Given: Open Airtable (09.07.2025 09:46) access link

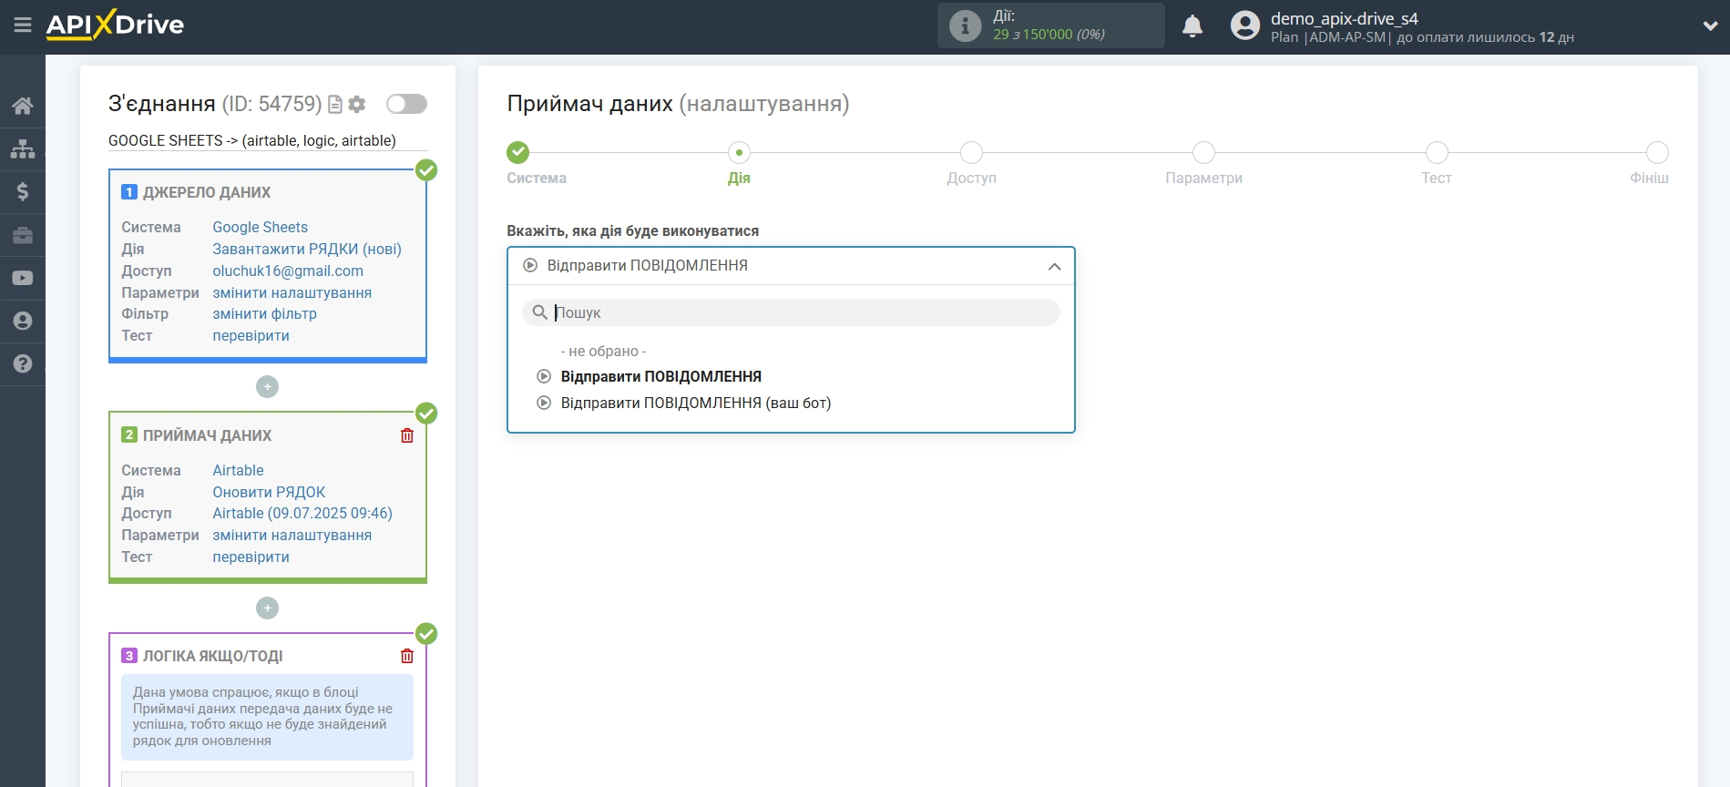Looking at the screenshot, I should (302, 513).
